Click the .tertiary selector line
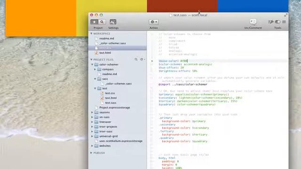This screenshot has height=169, width=301. pyautogui.click(x=166, y=131)
